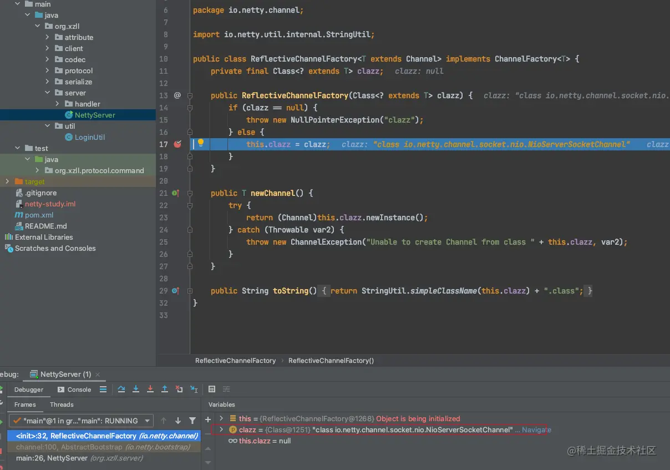Expand the clazz variable node
Image resolution: width=670 pixels, height=470 pixels.
pyautogui.click(x=221, y=429)
